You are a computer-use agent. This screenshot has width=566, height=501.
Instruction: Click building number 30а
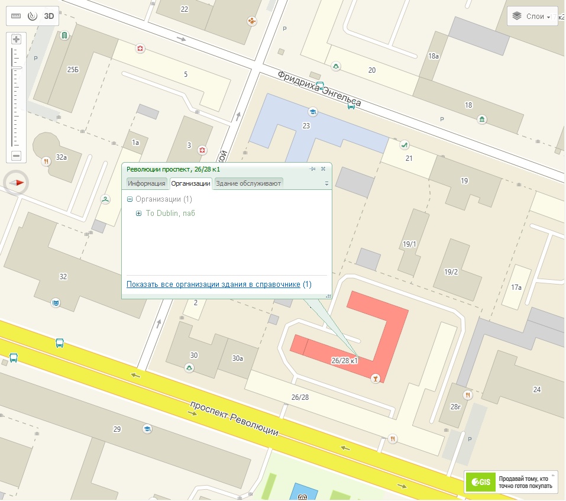238,358
